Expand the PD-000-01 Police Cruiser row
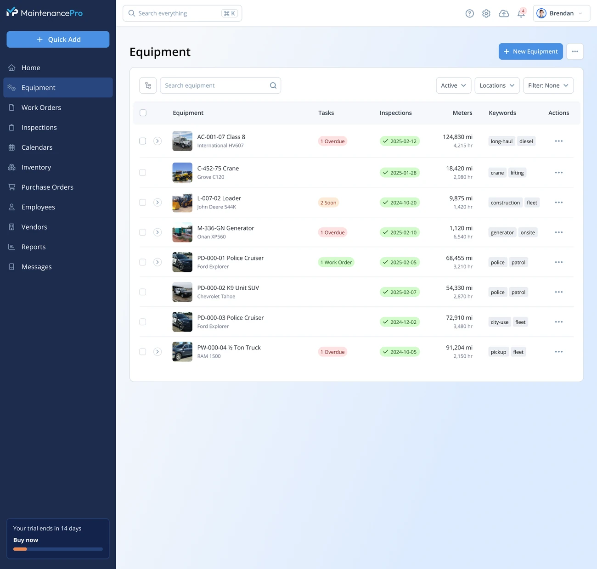The image size is (597, 569). pyautogui.click(x=158, y=262)
